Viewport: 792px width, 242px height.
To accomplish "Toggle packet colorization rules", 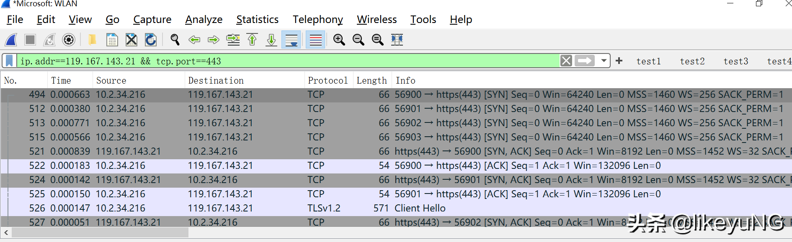I will tap(315, 40).
